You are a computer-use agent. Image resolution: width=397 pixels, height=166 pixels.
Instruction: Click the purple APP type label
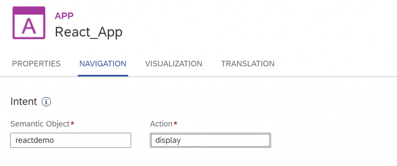(x=64, y=16)
